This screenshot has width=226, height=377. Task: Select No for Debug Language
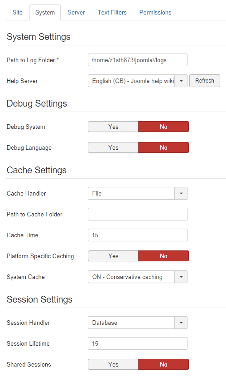(x=163, y=147)
